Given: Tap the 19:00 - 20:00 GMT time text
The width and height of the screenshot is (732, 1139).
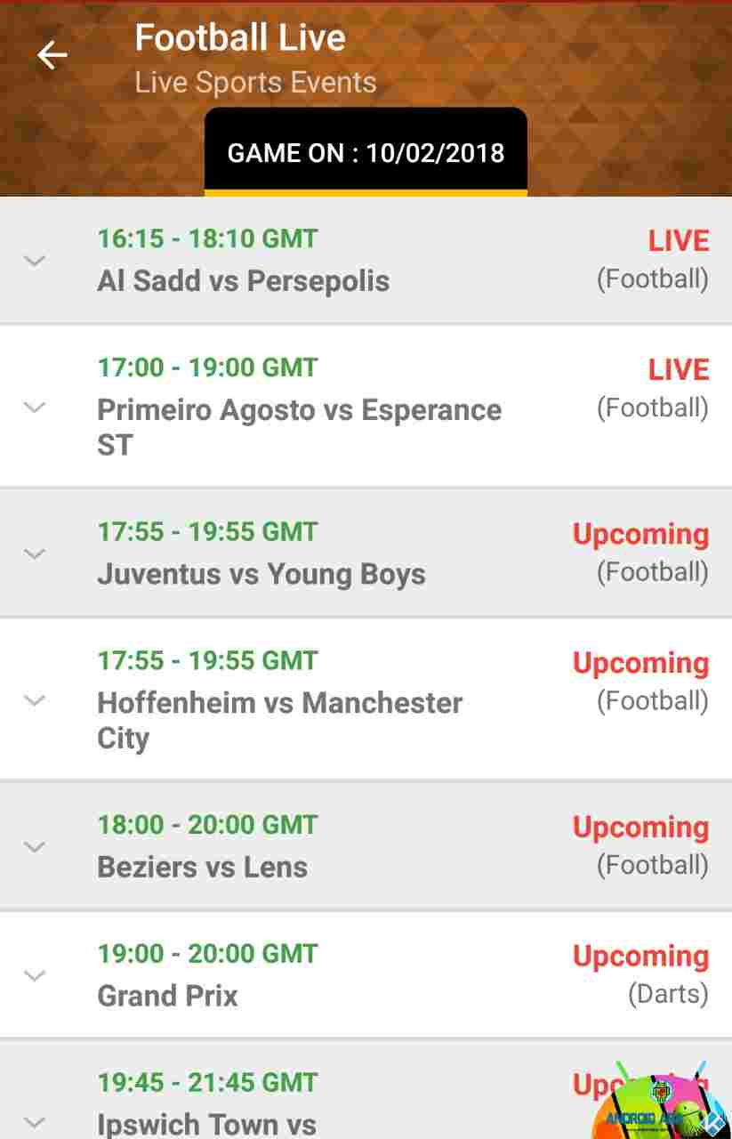Looking at the screenshot, I should click(x=207, y=954).
